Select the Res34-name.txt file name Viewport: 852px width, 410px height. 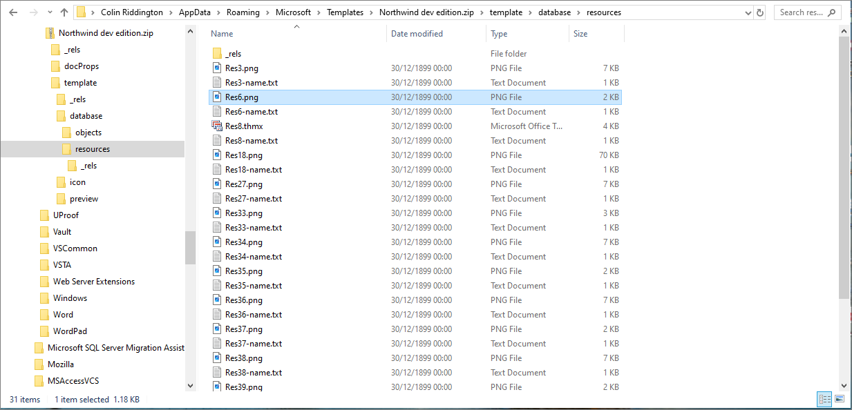(254, 257)
